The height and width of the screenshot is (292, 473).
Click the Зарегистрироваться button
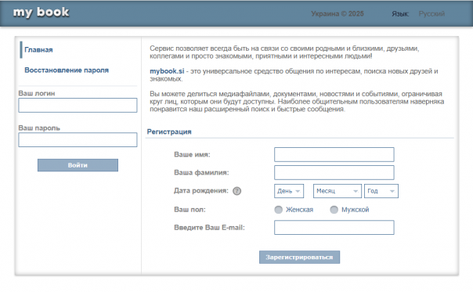[300, 258]
